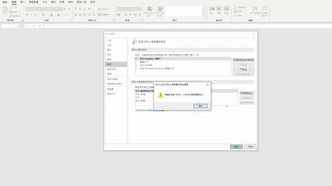332x186 pixels.
Task: Click the Top Align icon
Action: 76,9
